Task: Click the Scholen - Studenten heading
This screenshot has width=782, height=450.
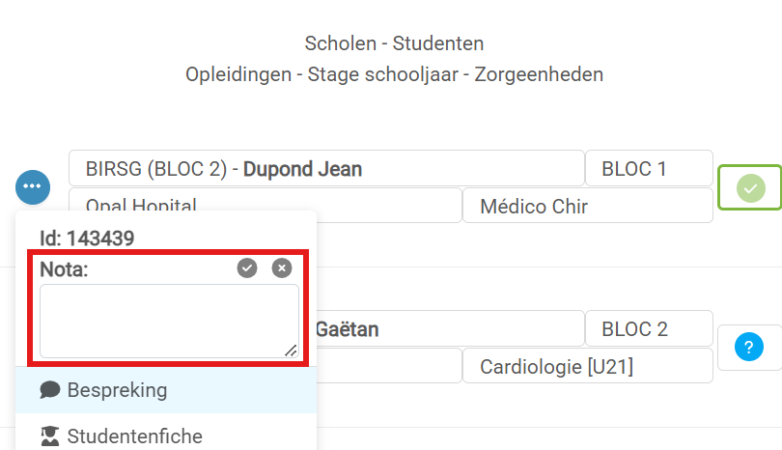Action: coord(394,43)
